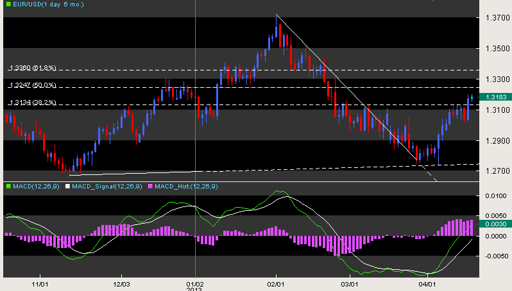
Task: Select the MACD_Hist.(12,26,9) legend label
Action: pos(186,187)
